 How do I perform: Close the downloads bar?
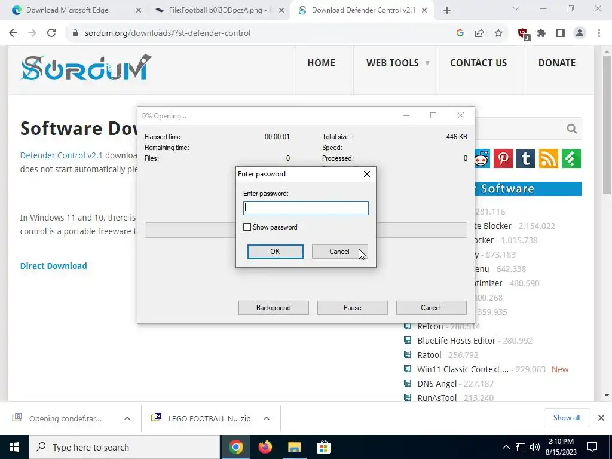pyautogui.click(x=601, y=418)
